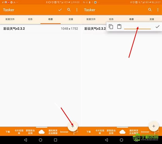The width and height of the screenshot is (162, 144).
Task: Tap the plus button on left screen
Action: click(73, 126)
